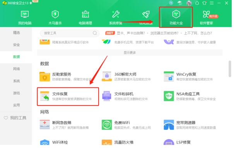This screenshot has width=234, height=148.
Task: Close the 360安全卫士 window
Action: [226, 3]
